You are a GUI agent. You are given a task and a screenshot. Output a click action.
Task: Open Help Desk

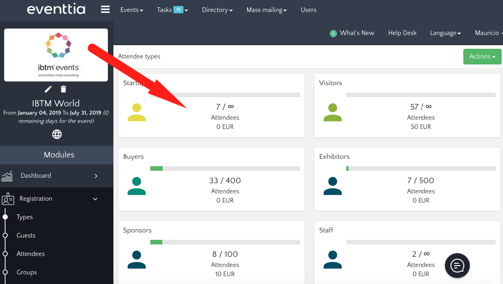402,33
